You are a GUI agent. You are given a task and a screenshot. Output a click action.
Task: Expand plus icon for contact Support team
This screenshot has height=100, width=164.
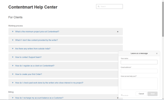13,57
